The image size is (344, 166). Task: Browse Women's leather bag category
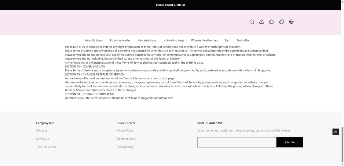pos(204,41)
